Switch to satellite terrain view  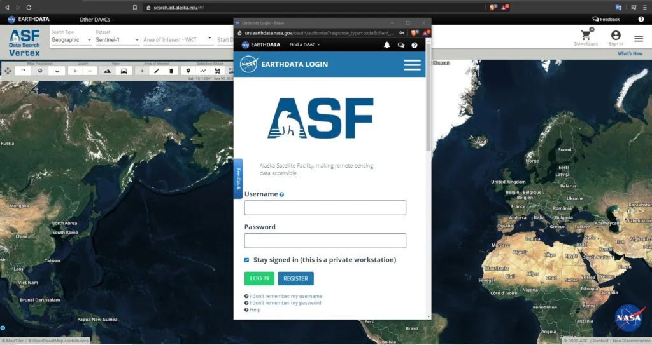[107, 71]
